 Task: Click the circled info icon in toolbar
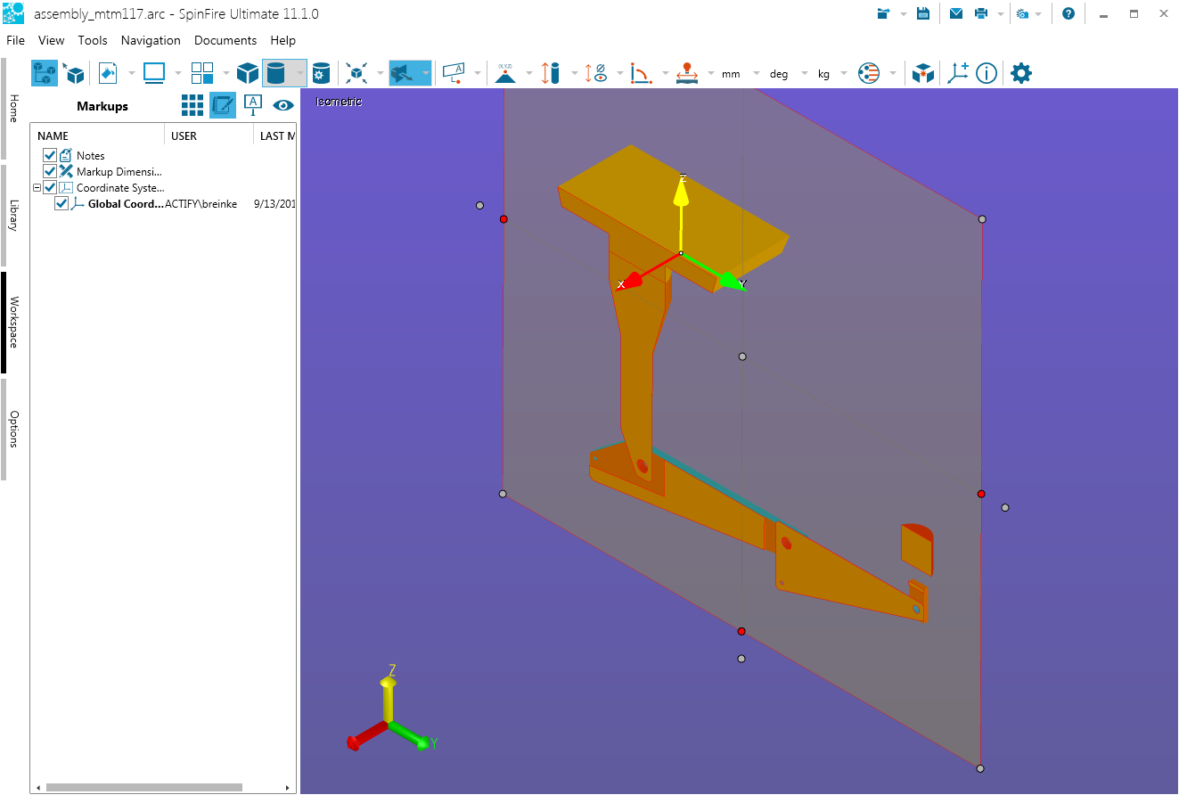tap(987, 73)
